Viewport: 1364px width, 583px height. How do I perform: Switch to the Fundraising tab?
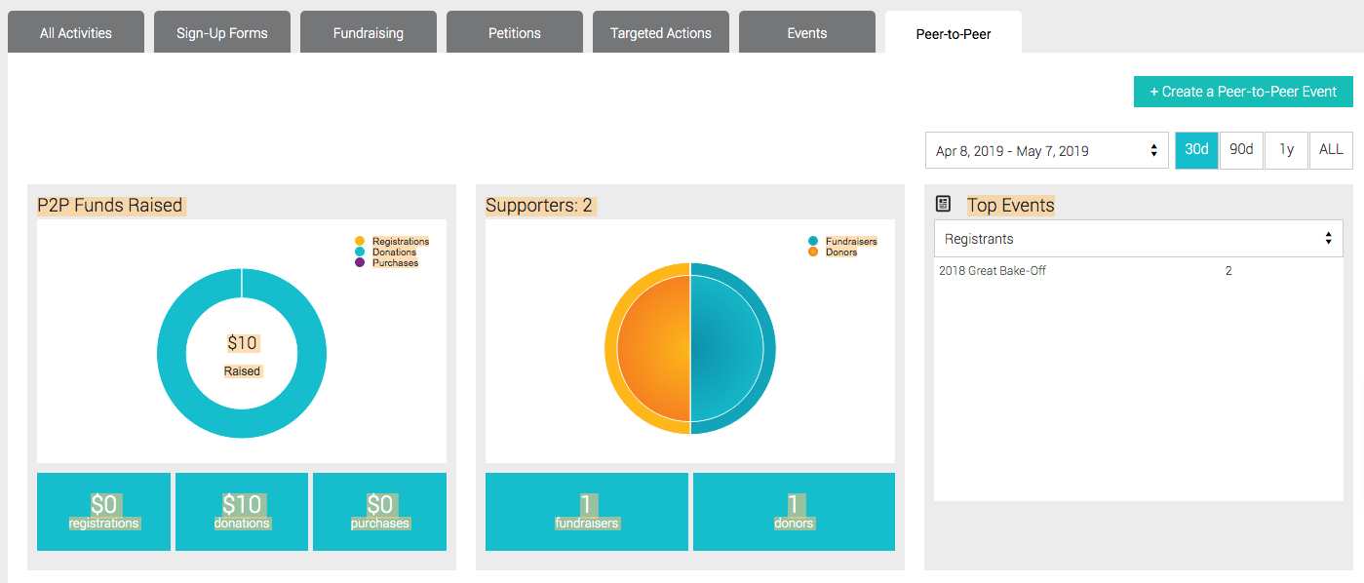point(369,33)
